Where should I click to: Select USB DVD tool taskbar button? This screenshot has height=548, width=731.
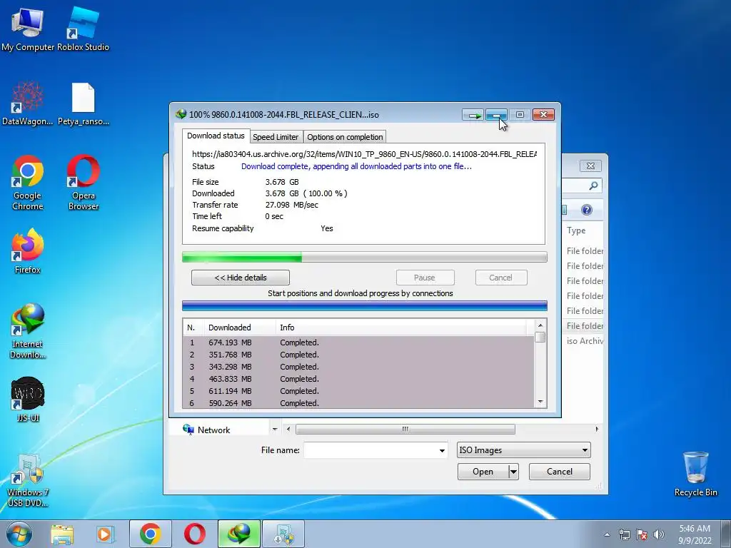[x=283, y=534]
